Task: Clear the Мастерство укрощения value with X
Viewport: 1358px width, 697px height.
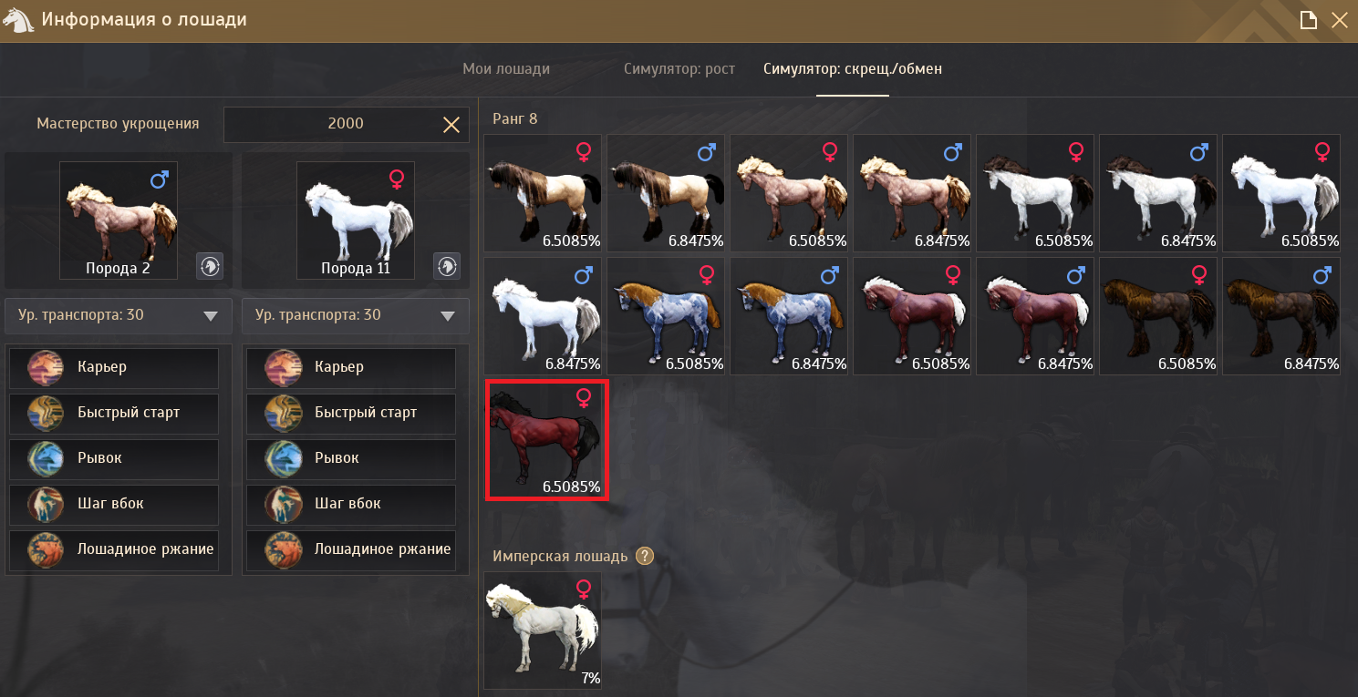Action: tap(451, 124)
